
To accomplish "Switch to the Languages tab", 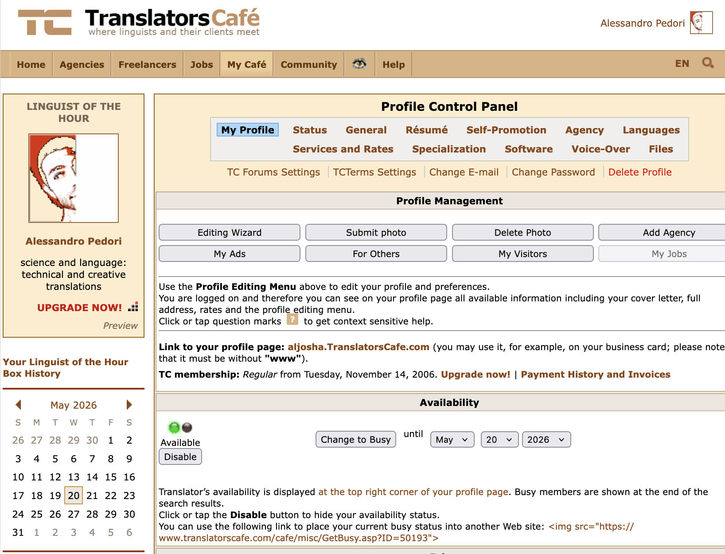I will (651, 130).
